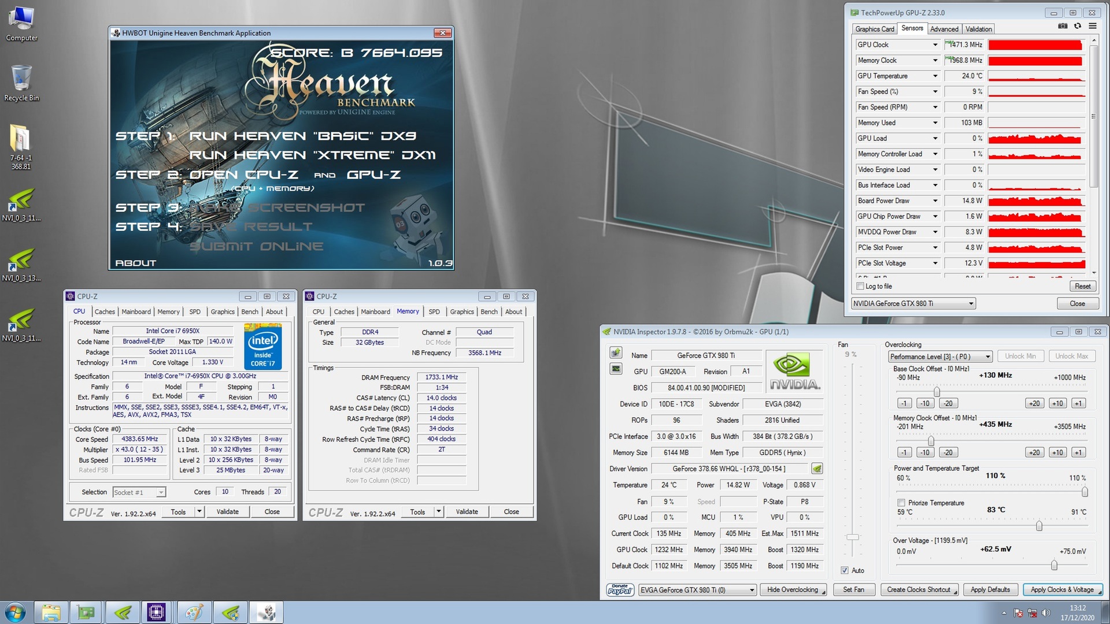Take a GPU-Z screenshot with camera icon

(x=1063, y=26)
